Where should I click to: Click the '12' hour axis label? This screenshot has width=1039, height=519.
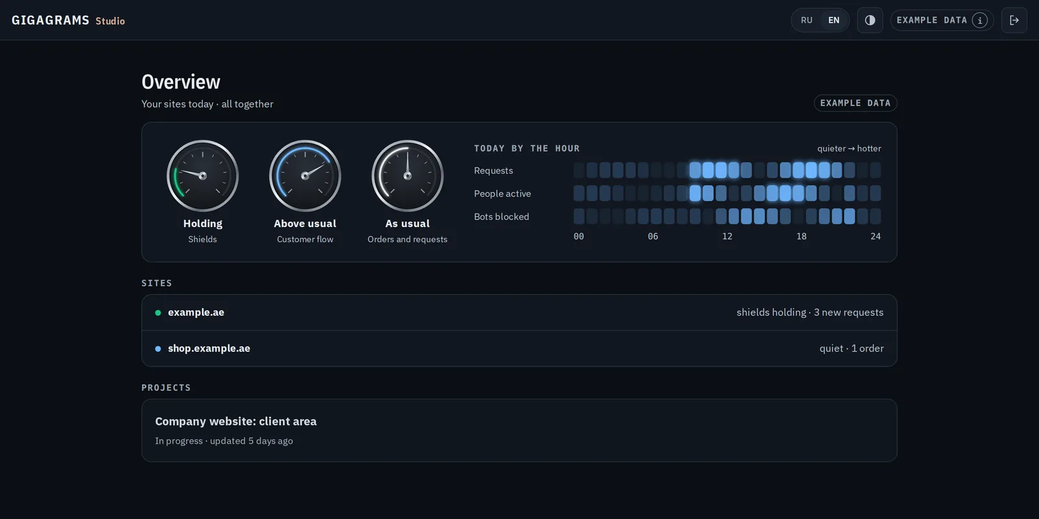727,236
